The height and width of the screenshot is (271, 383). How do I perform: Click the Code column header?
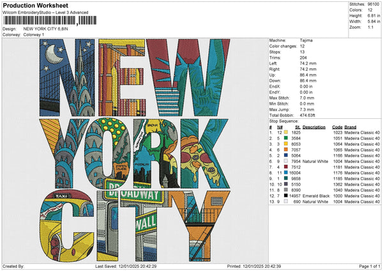pyautogui.click(x=338, y=126)
